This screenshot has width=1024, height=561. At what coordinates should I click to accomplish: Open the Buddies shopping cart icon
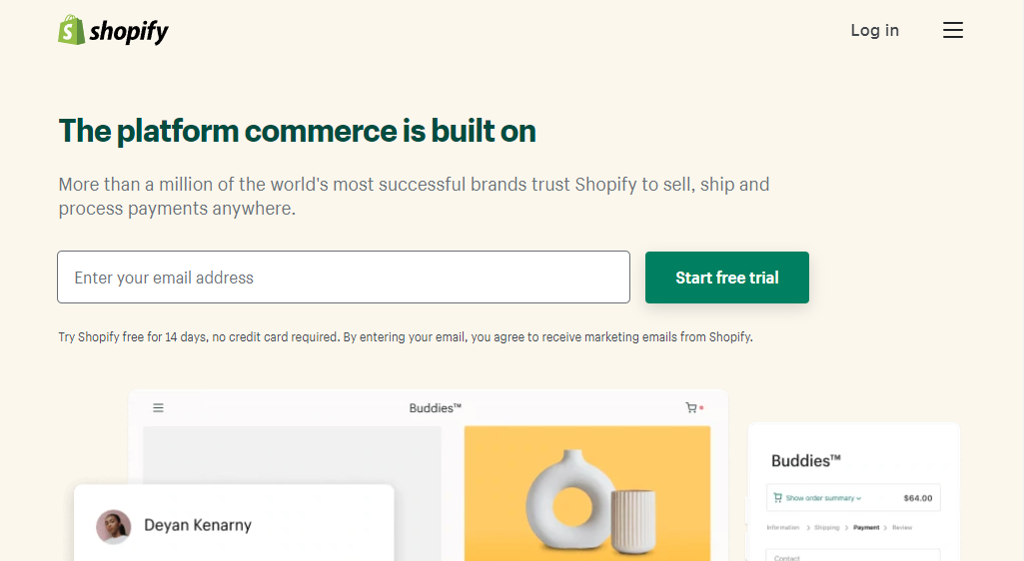(691, 407)
